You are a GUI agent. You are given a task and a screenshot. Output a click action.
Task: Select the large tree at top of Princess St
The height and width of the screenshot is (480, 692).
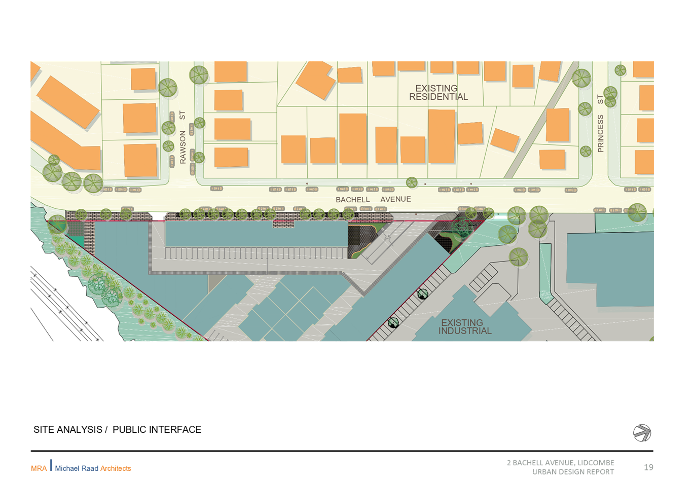(x=581, y=78)
